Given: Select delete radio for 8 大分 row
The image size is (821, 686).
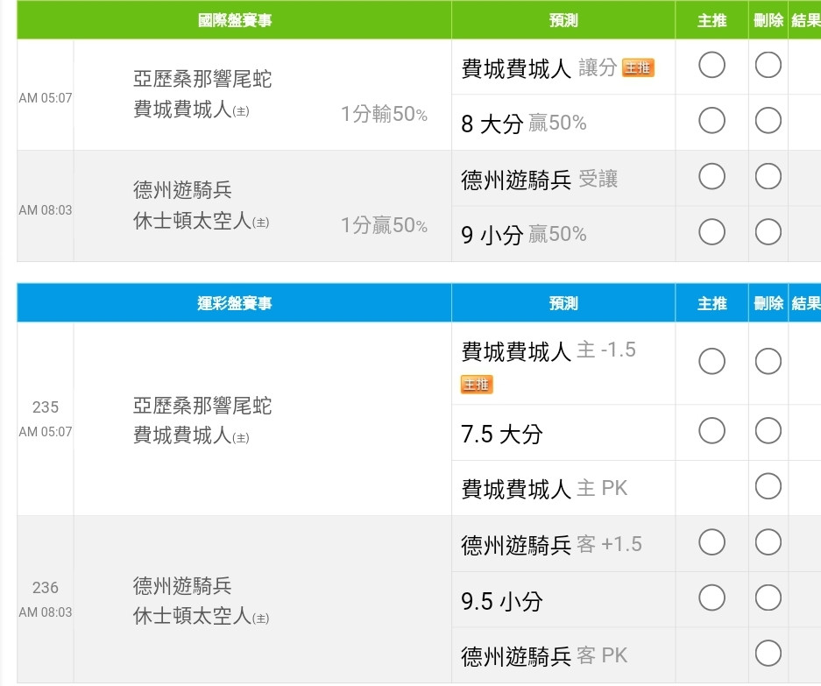Looking at the screenshot, I should [768, 121].
